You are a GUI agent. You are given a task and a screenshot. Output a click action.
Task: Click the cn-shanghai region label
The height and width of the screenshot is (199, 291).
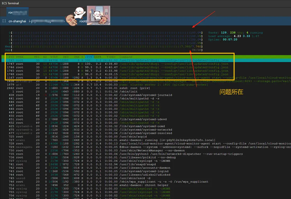(x=17, y=21)
